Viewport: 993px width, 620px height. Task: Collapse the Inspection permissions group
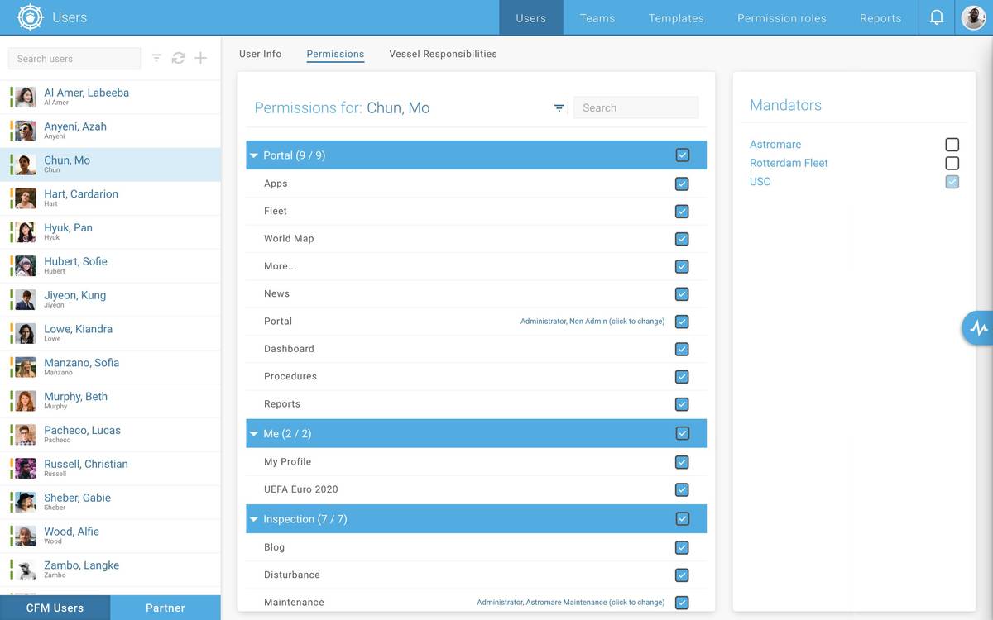(253, 519)
